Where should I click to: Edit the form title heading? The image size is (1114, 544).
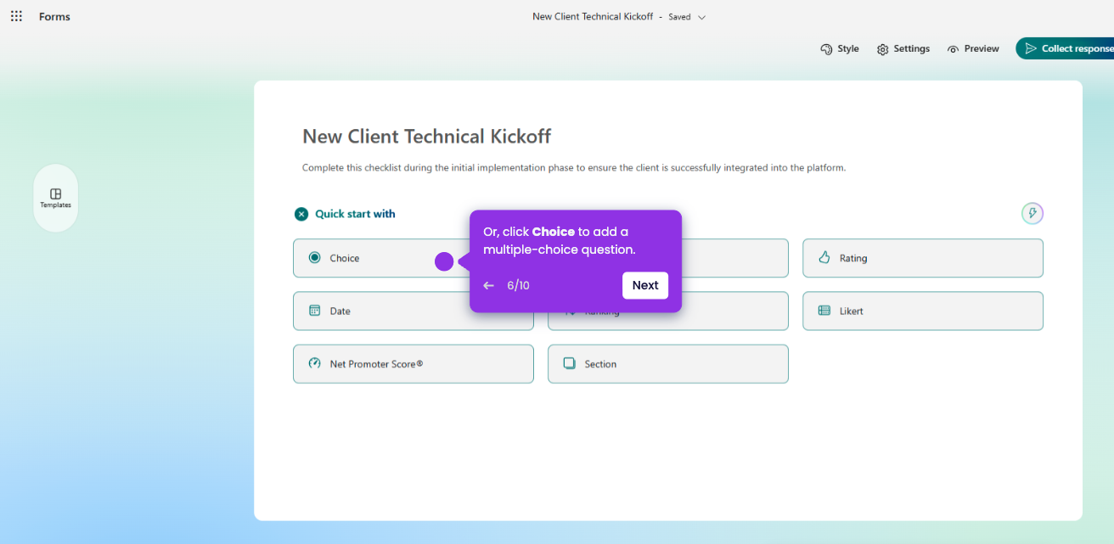point(427,137)
